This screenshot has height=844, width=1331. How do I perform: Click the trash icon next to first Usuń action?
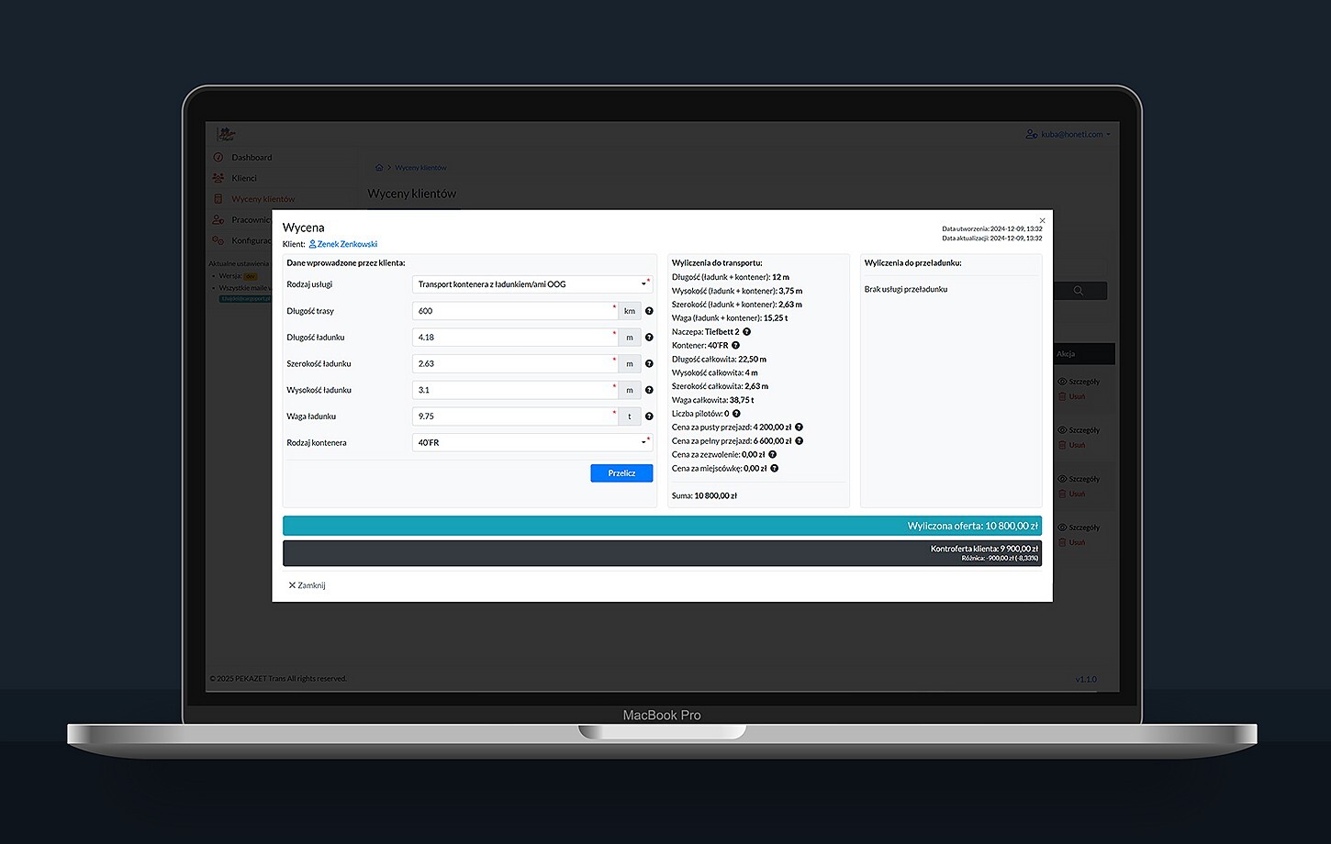(x=1061, y=396)
